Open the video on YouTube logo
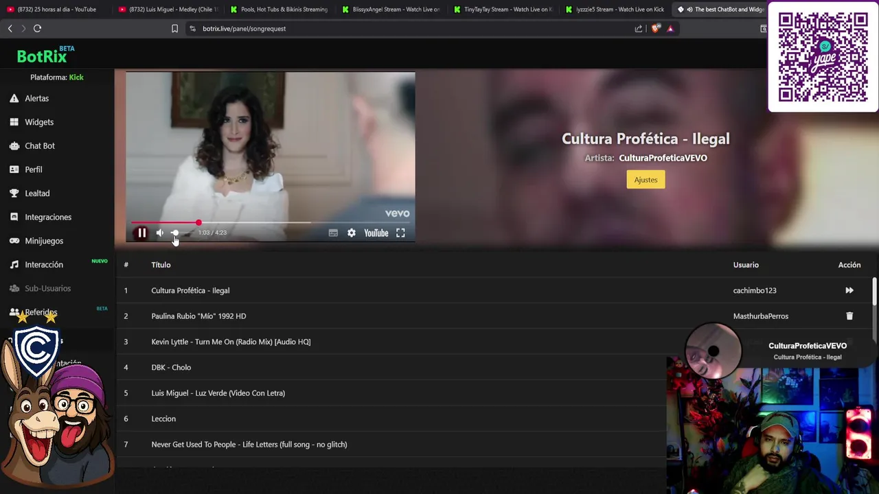Screen dimensions: 879x494 [376, 233]
